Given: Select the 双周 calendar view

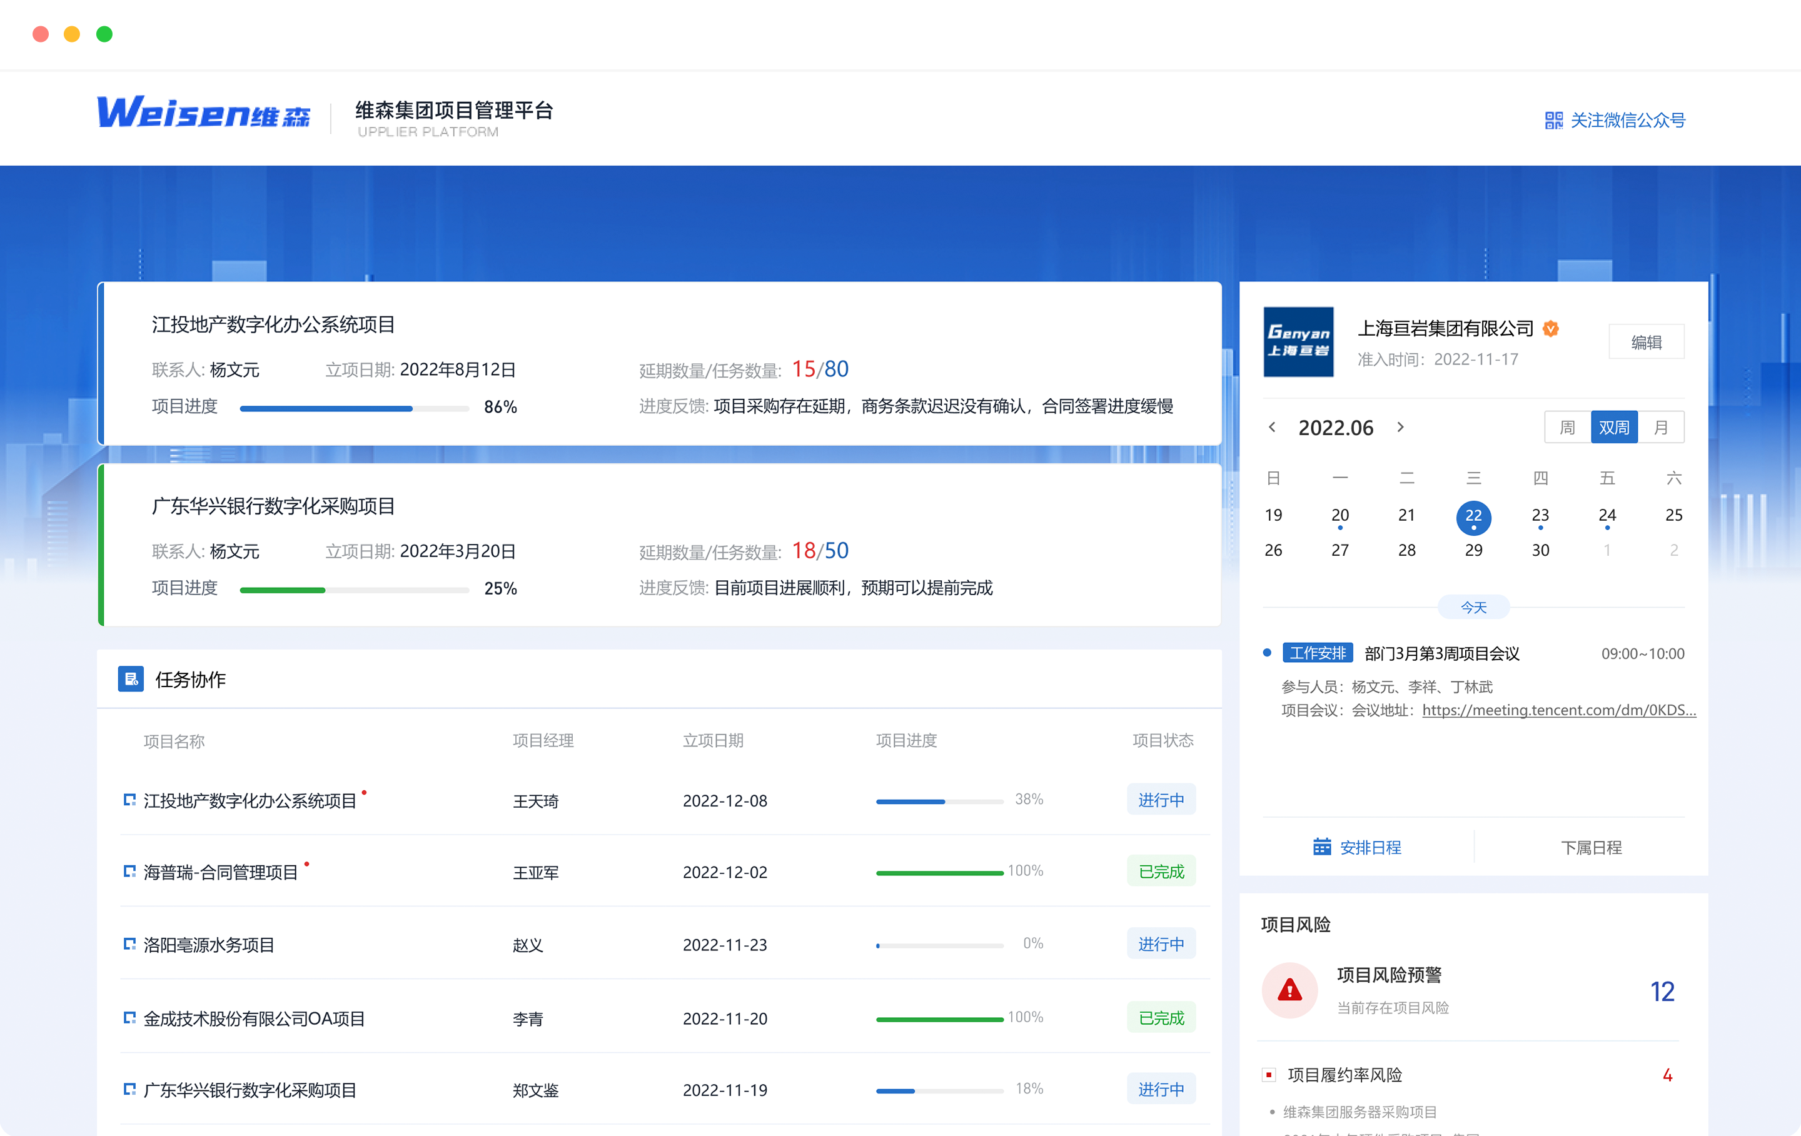Looking at the screenshot, I should pyautogui.click(x=1613, y=427).
